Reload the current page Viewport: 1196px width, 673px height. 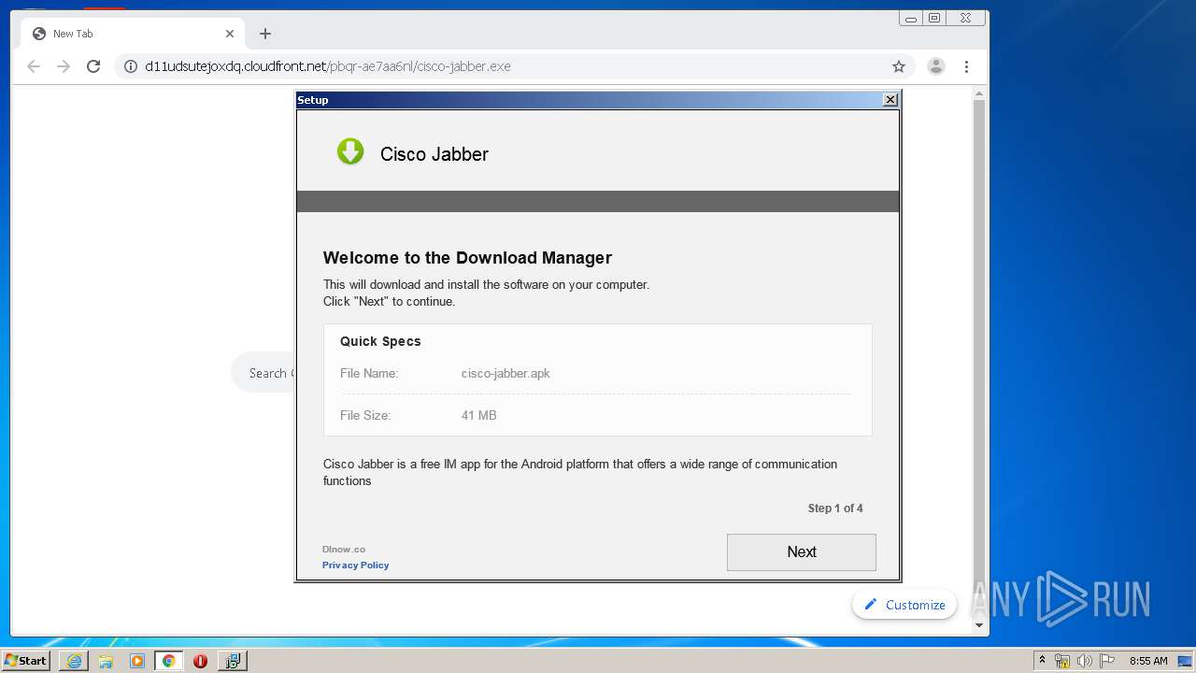click(93, 66)
